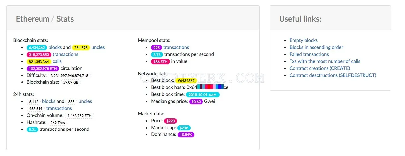Click the yellow best block #6434367 badge
The width and height of the screenshot is (405, 156).
tap(186, 80)
